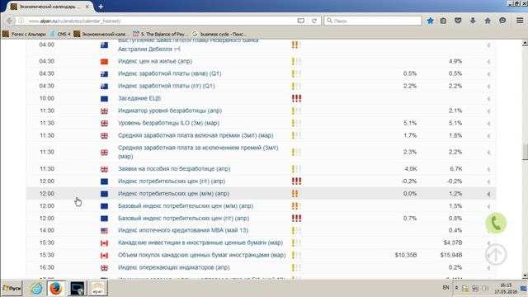Click the EN language indicator in tray
This screenshot has height=297, width=528.
point(445,288)
